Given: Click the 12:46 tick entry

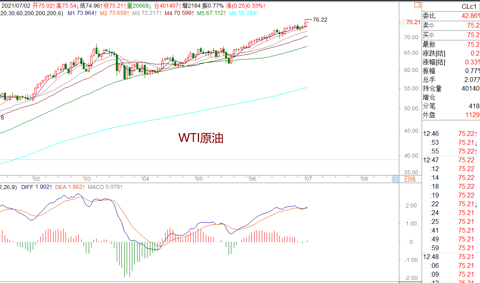Looking at the screenshot, I should [451, 134].
